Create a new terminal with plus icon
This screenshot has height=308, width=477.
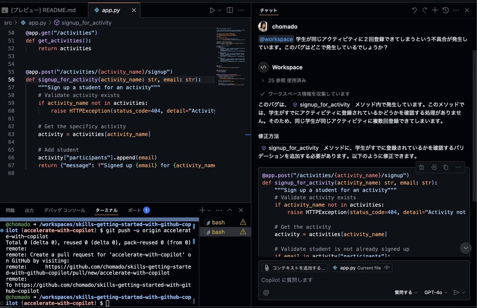[x=202, y=210]
